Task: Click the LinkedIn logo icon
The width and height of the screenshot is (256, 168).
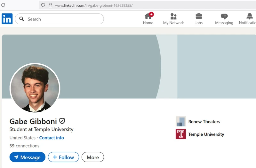Action: 7,19
